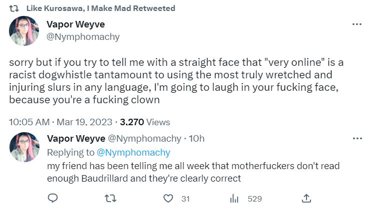Open Vapor Weyve's main tweet profile picture

(x=24, y=31)
